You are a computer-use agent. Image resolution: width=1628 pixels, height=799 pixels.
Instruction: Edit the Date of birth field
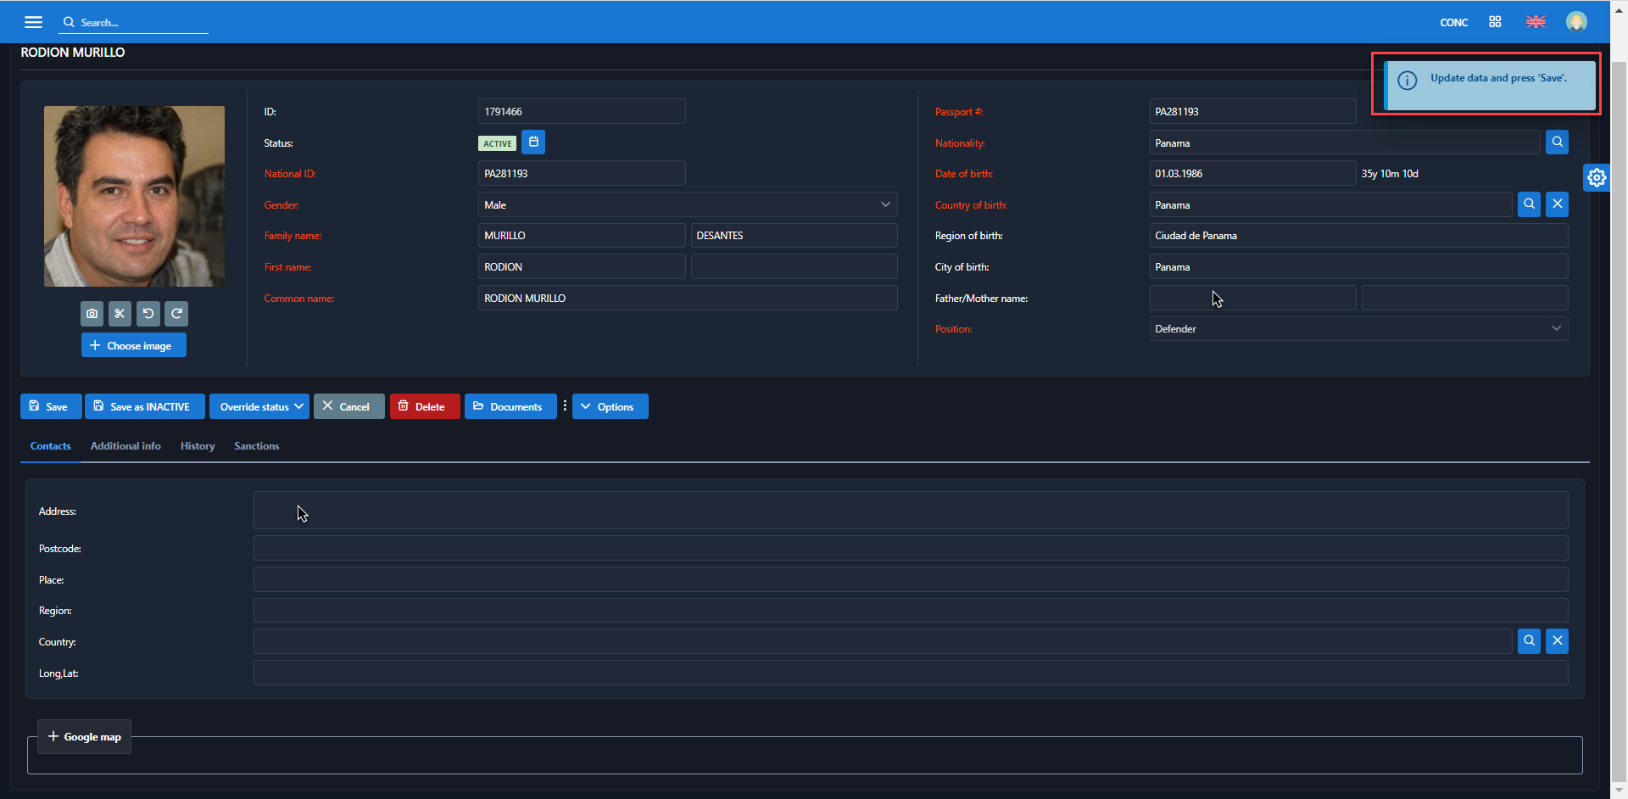[x=1252, y=173]
